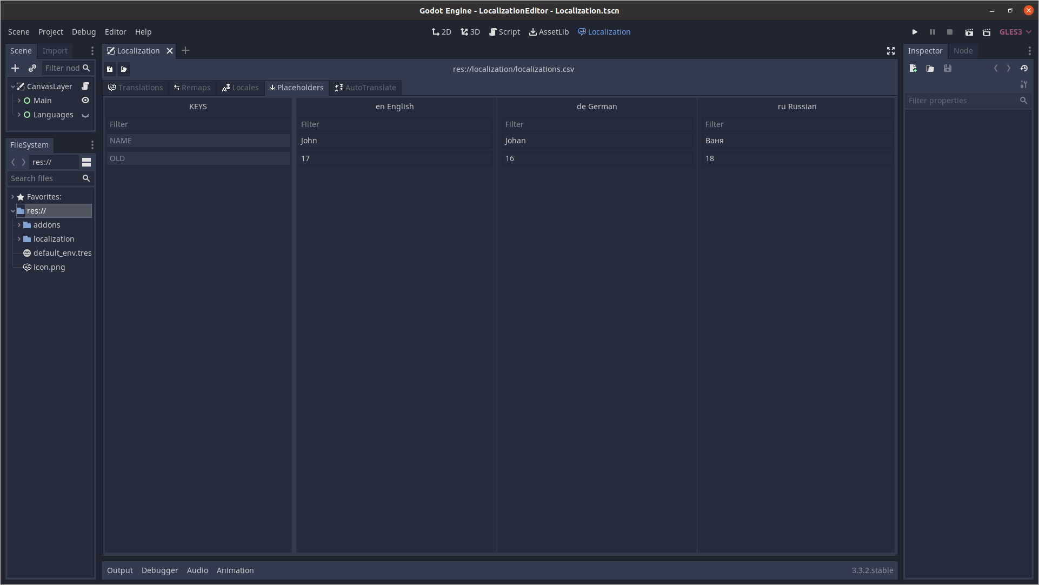
Task: Open the Help menu
Action: tap(143, 32)
